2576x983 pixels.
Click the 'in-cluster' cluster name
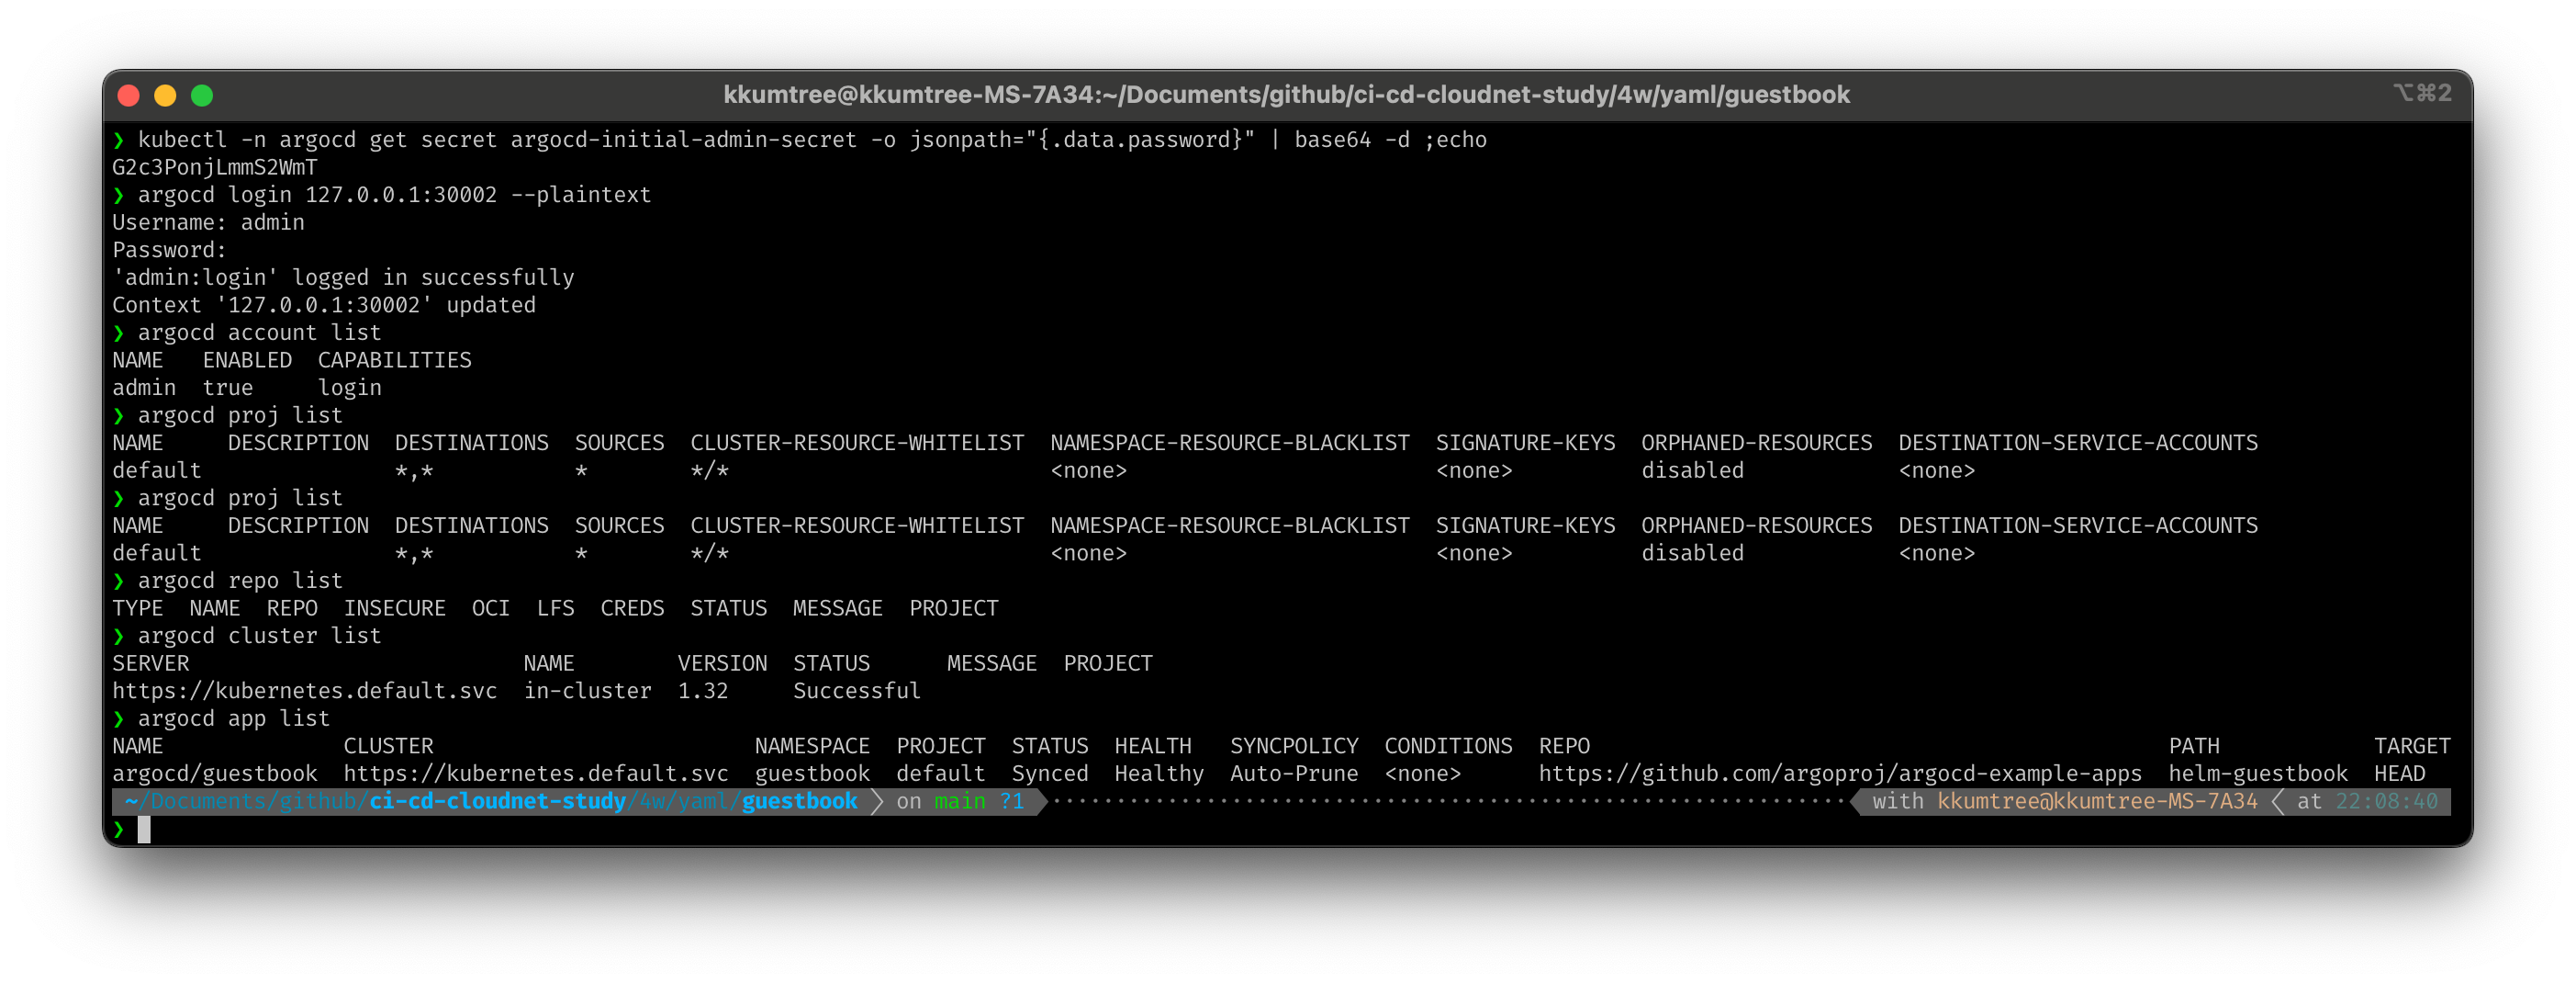coord(587,691)
